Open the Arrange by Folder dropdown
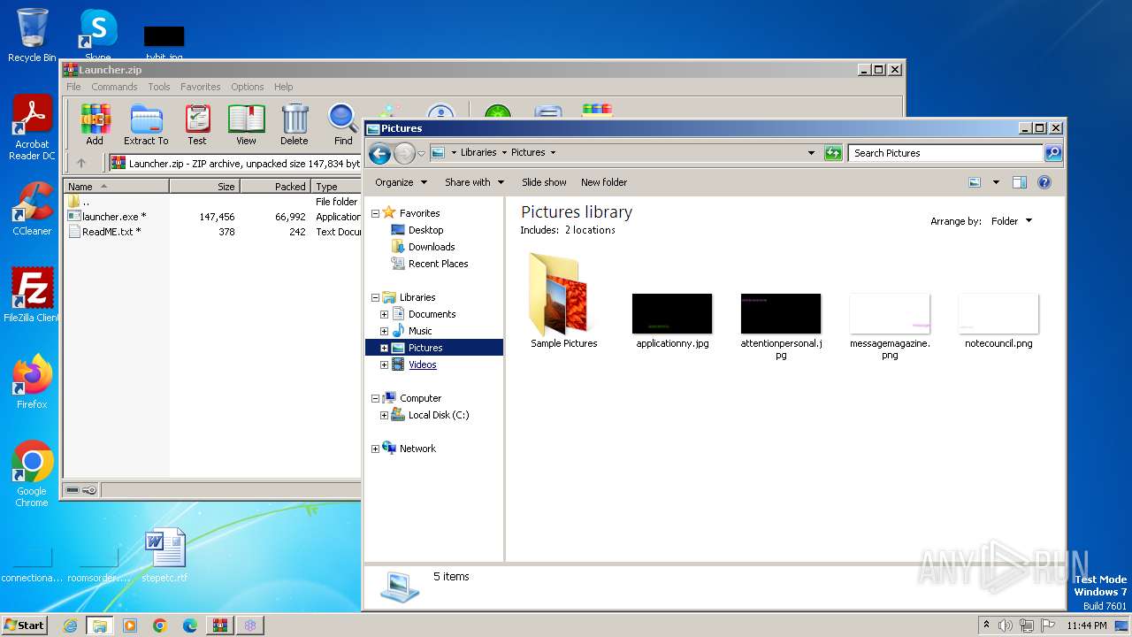Viewport: 1132px width, 637px height. point(1011,221)
